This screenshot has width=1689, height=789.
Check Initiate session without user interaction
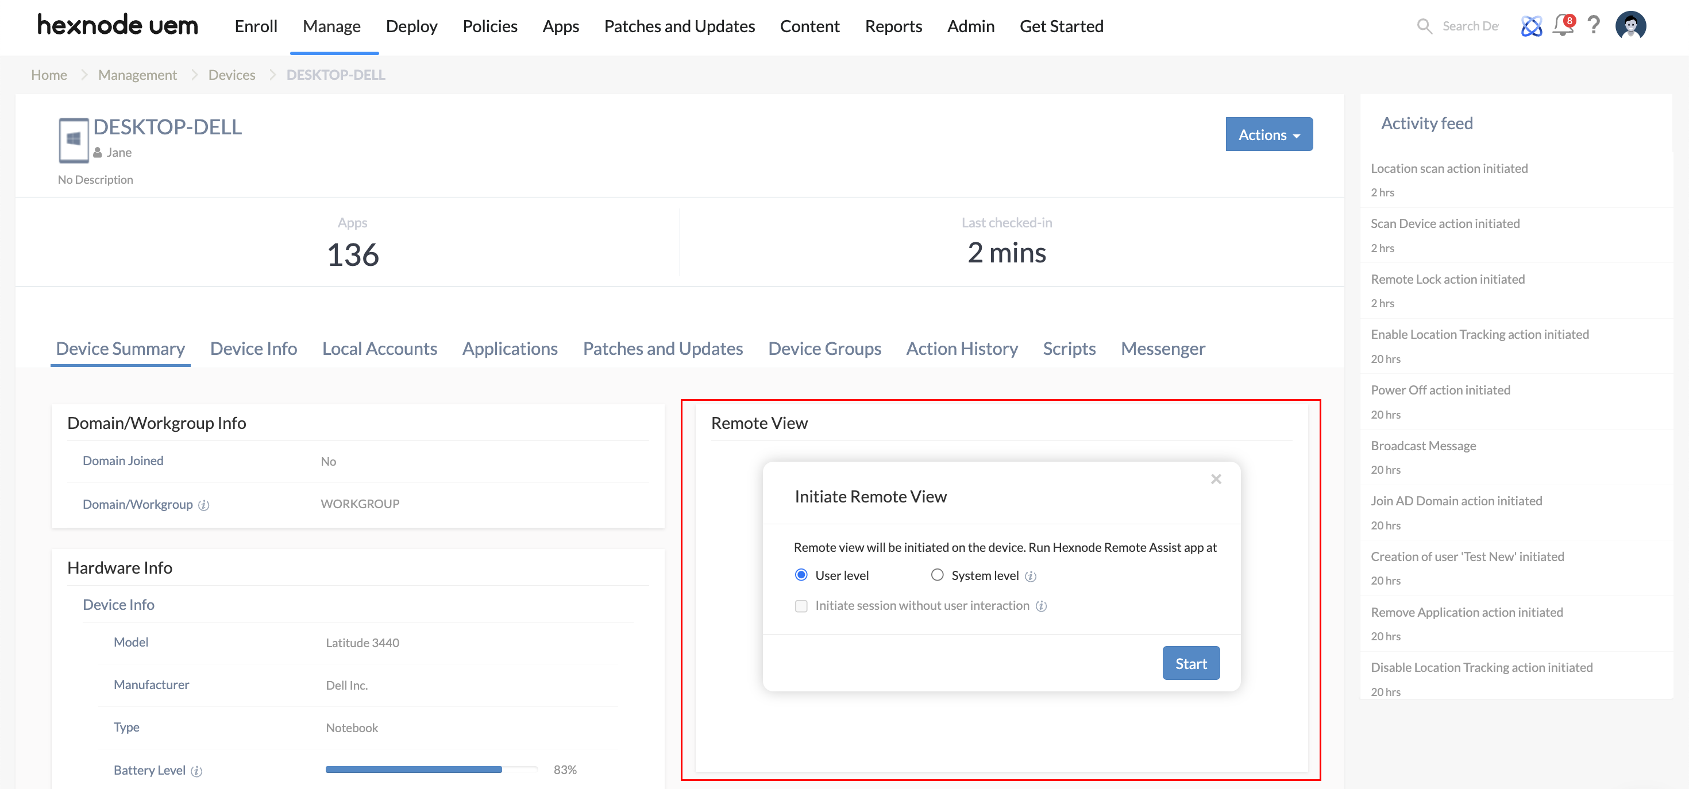pyautogui.click(x=801, y=606)
